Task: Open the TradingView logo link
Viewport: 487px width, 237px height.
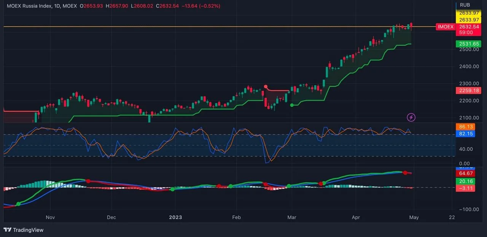Action: tap(23, 230)
